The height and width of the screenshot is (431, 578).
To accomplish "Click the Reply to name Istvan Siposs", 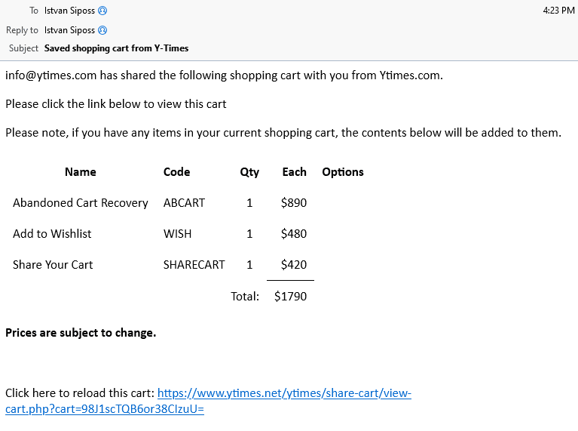I will tap(69, 30).
